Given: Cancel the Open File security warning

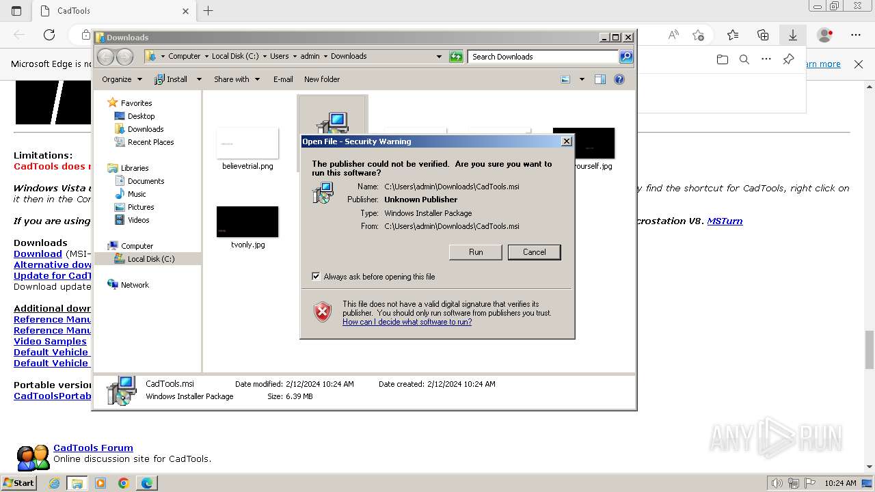Looking at the screenshot, I should [534, 252].
